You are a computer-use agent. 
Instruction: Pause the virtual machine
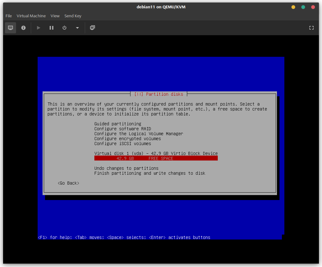(x=52, y=28)
